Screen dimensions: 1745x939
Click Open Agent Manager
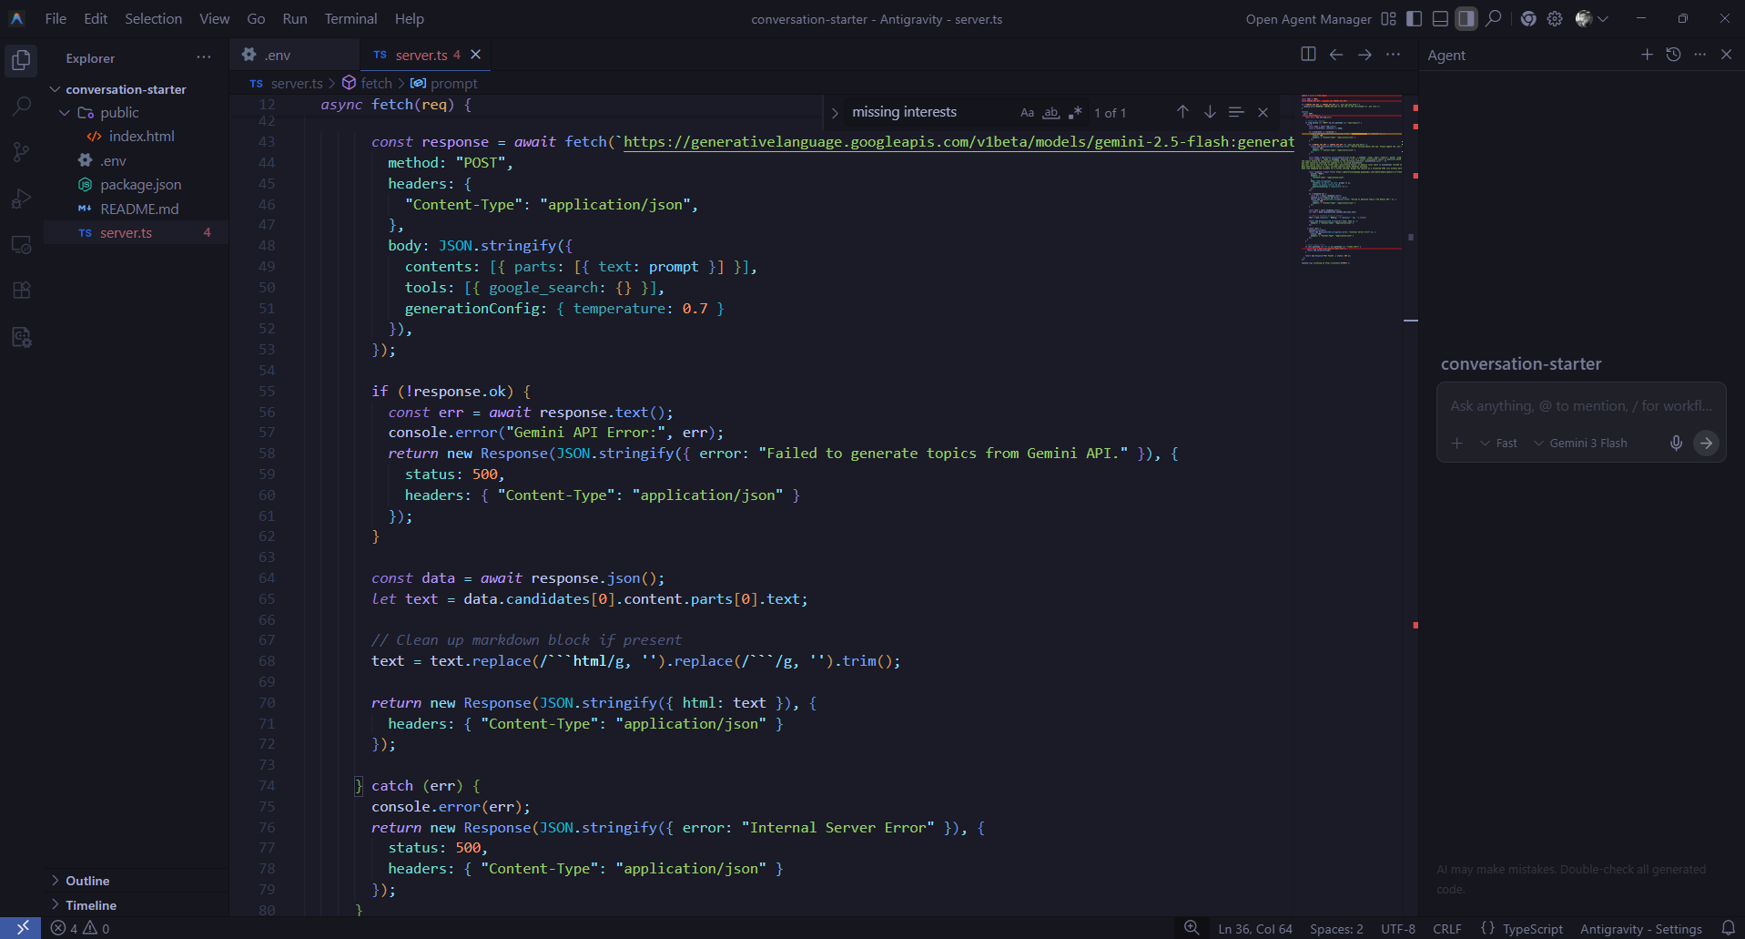(1308, 18)
